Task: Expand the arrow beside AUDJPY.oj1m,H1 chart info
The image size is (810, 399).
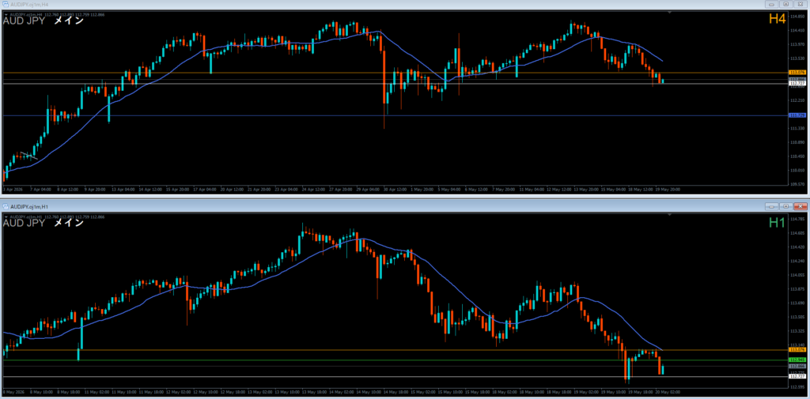Action: [6, 216]
